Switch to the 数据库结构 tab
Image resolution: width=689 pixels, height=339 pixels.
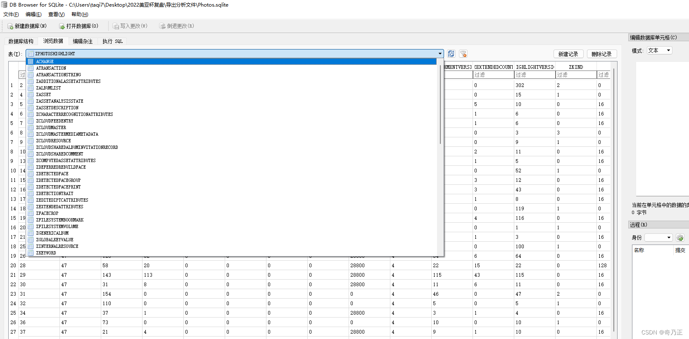click(x=21, y=41)
